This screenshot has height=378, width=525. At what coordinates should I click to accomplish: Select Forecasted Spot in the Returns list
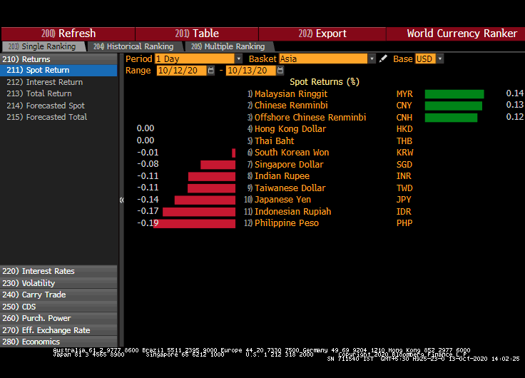[x=55, y=106]
